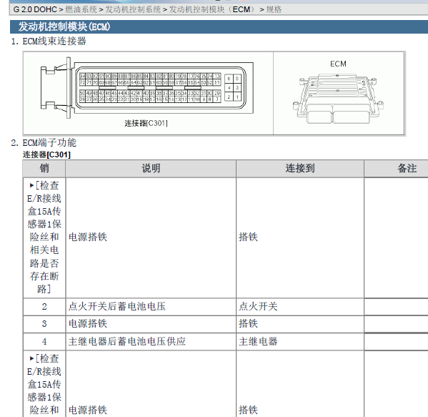Click pin 1 in the small connector block

pyautogui.click(x=237, y=97)
